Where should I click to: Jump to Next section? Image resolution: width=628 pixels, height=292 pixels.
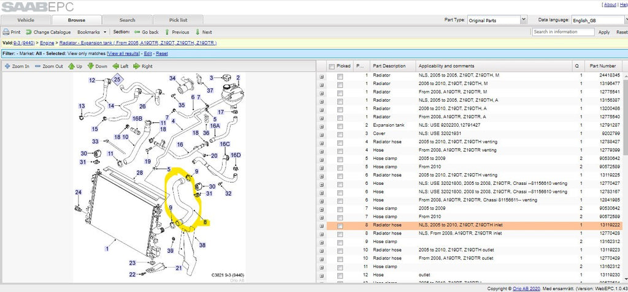[x=204, y=32]
